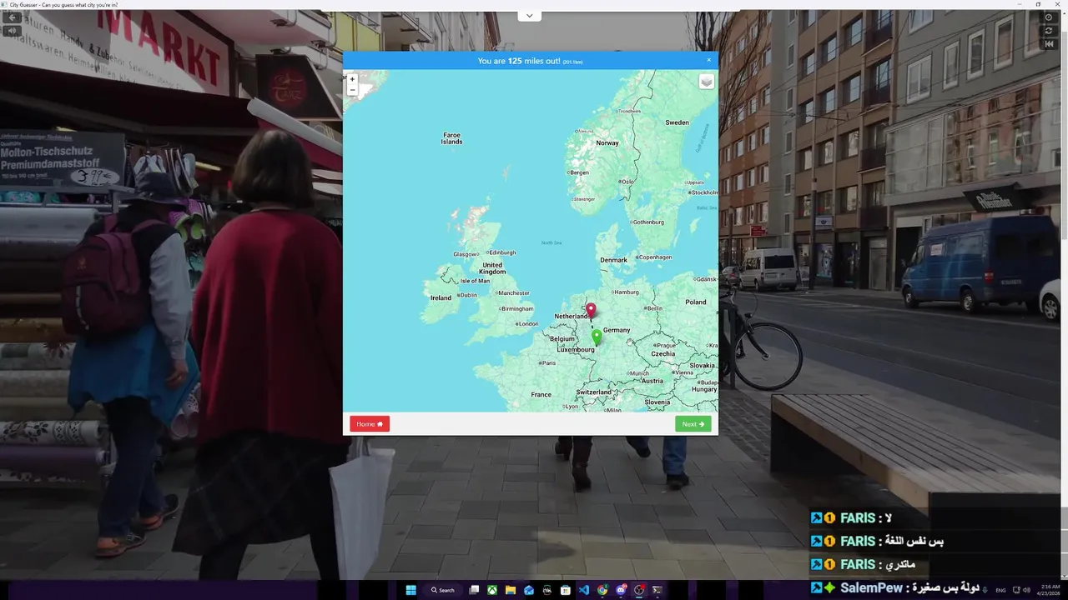The image size is (1068, 600).
Task: Open Visual Studio Code from taskbar
Action: (584, 590)
